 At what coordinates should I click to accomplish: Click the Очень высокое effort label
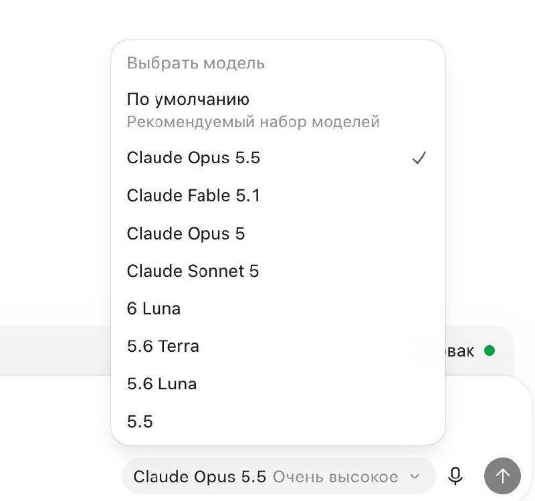click(x=336, y=477)
